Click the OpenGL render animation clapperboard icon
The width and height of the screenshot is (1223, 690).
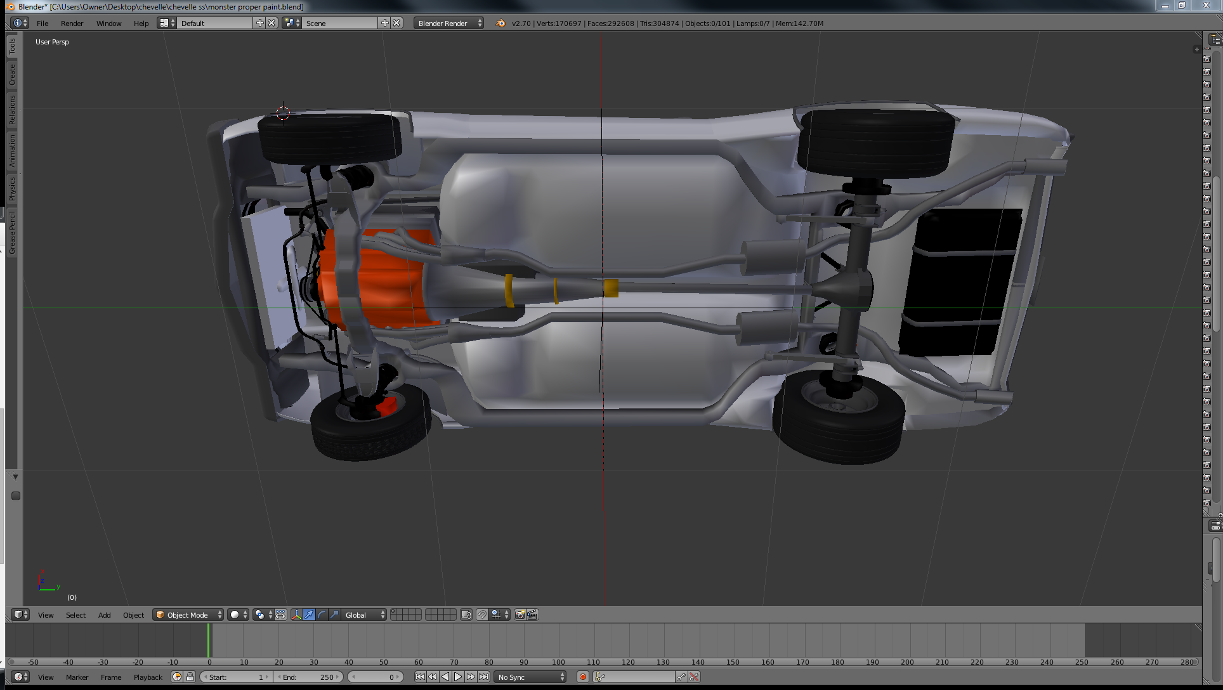tap(532, 615)
